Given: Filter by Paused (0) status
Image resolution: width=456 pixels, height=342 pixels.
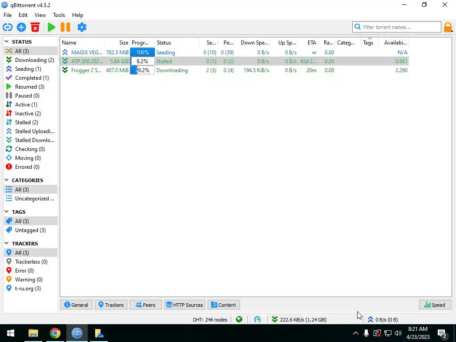Looking at the screenshot, I should (x=31, y=96).
